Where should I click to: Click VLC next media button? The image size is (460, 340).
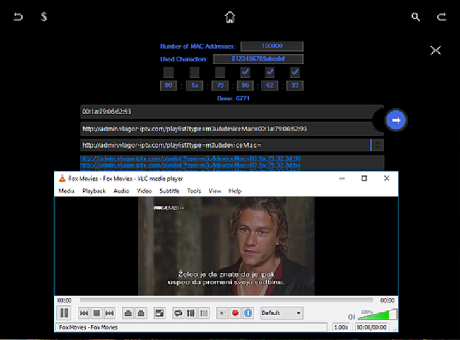point(109,314)
